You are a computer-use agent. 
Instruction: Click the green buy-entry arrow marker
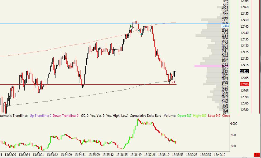click(x=131, y=26)
